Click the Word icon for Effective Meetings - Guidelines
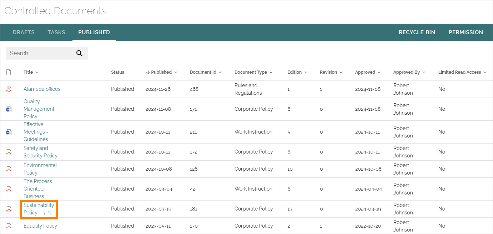493x234 pixels. coord(9,132)
